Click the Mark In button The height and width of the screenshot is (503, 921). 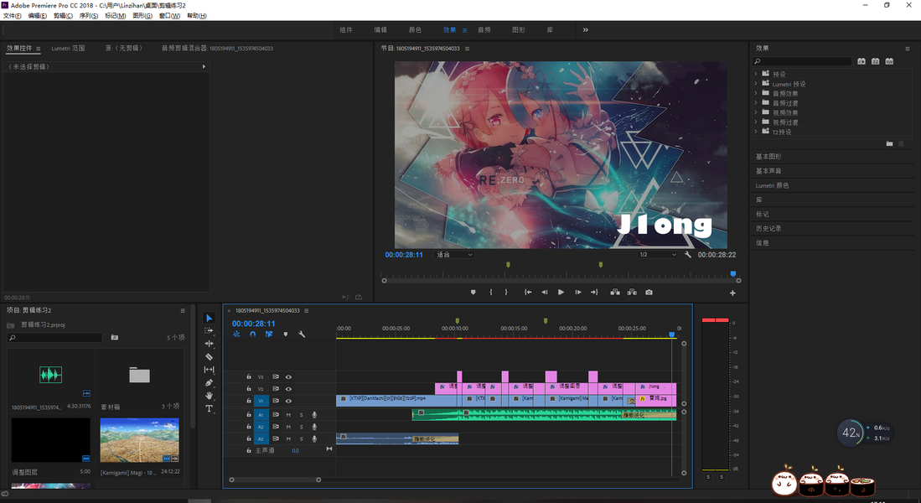pos(491,292)
